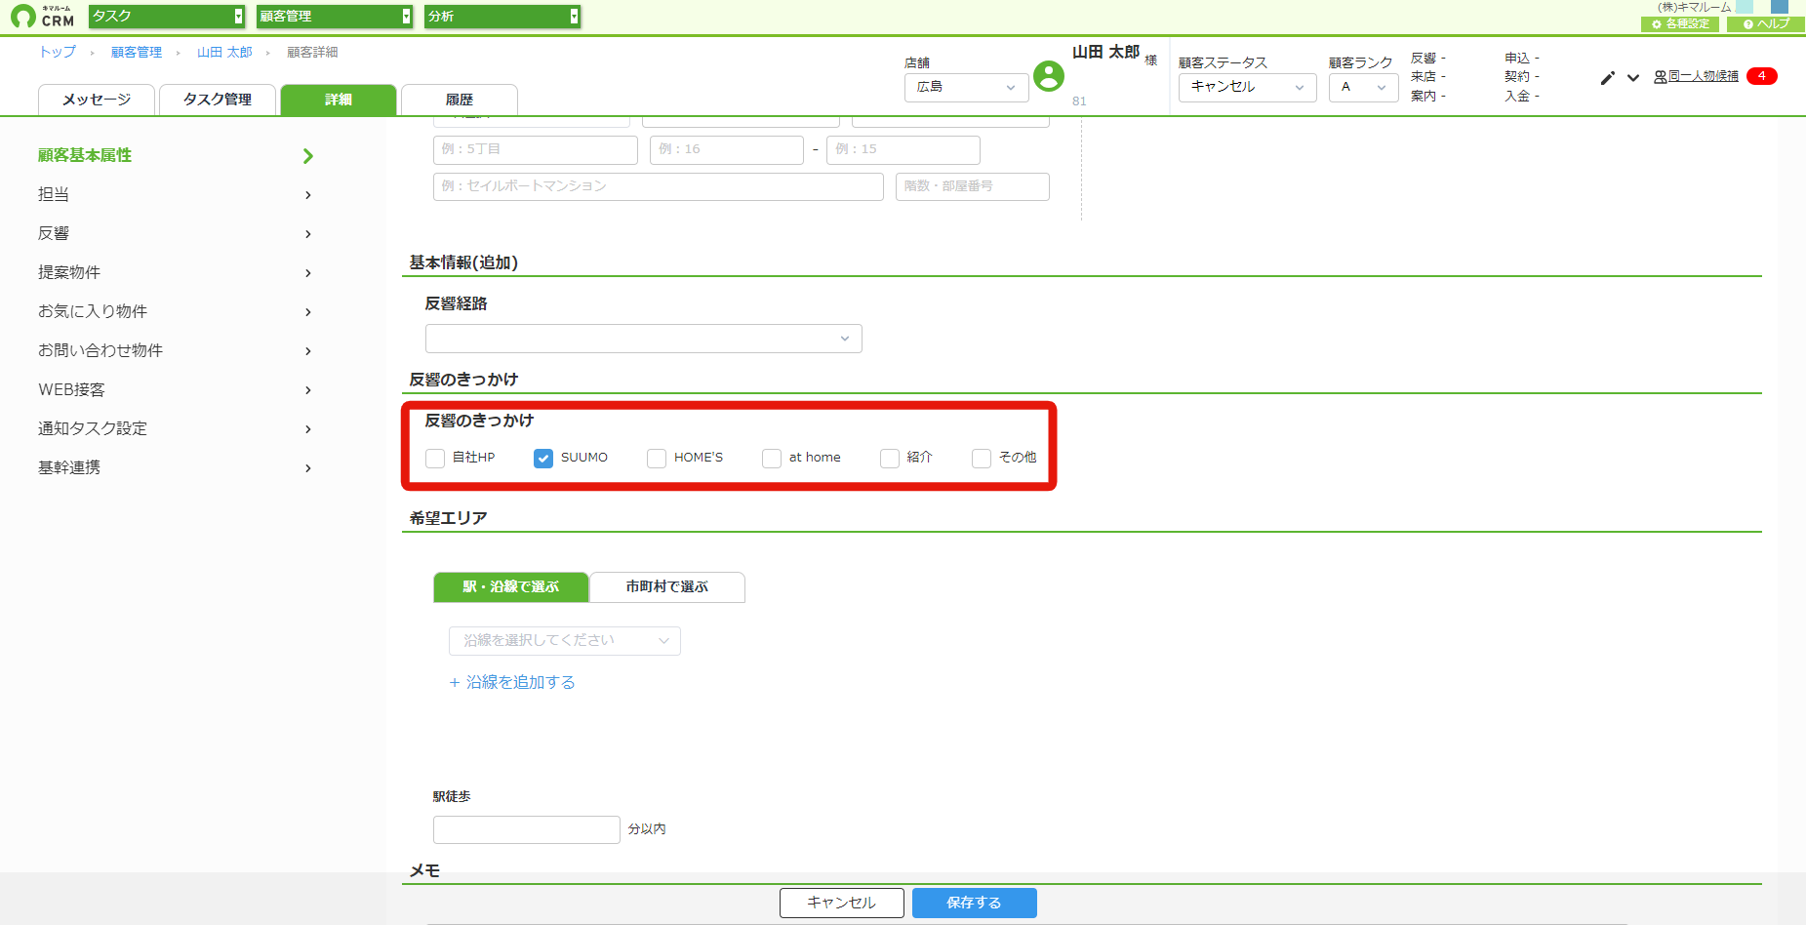The image size is (1806, 925).
Task: Open 顧客ステータス dropdown showing キャンセル
Action: 1247,87
